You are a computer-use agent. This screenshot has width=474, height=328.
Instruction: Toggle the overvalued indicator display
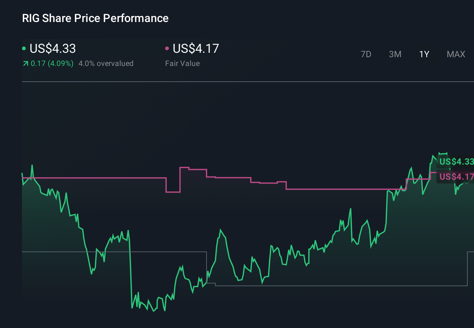[x=106, y=63]
